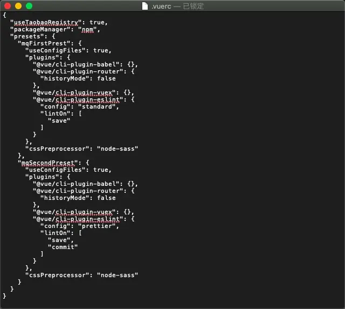Click the "commit" value text

pyautogui.click(x=63, y=247)
